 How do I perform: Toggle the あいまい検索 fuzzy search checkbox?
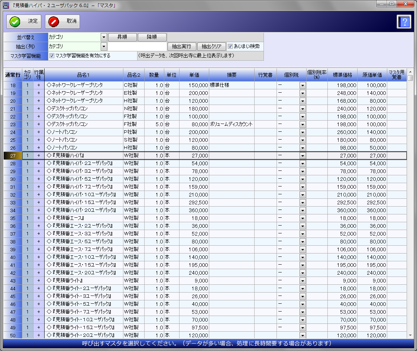[x=230, y=46]
